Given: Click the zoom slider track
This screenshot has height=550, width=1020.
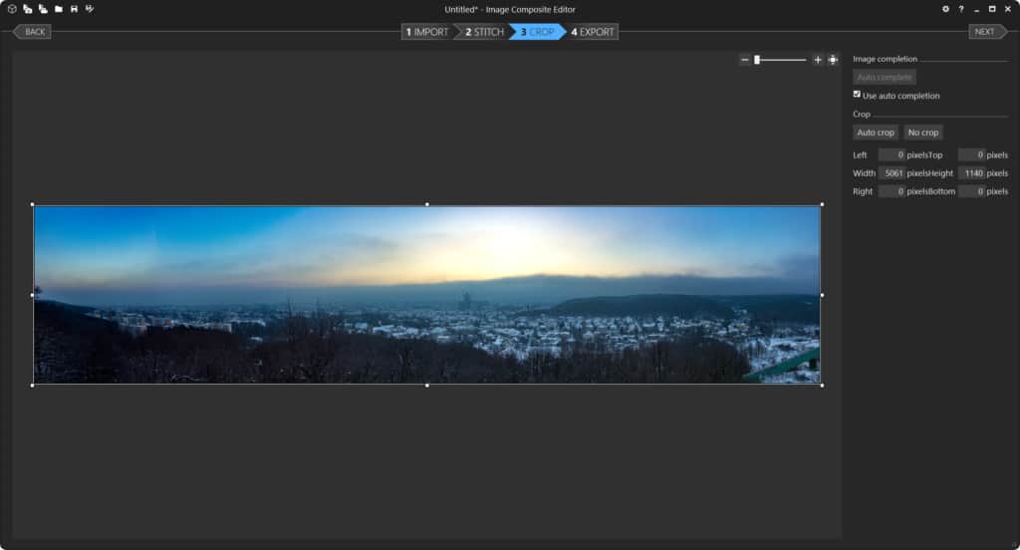Looking at the screenshot, I should pos(784,60).
